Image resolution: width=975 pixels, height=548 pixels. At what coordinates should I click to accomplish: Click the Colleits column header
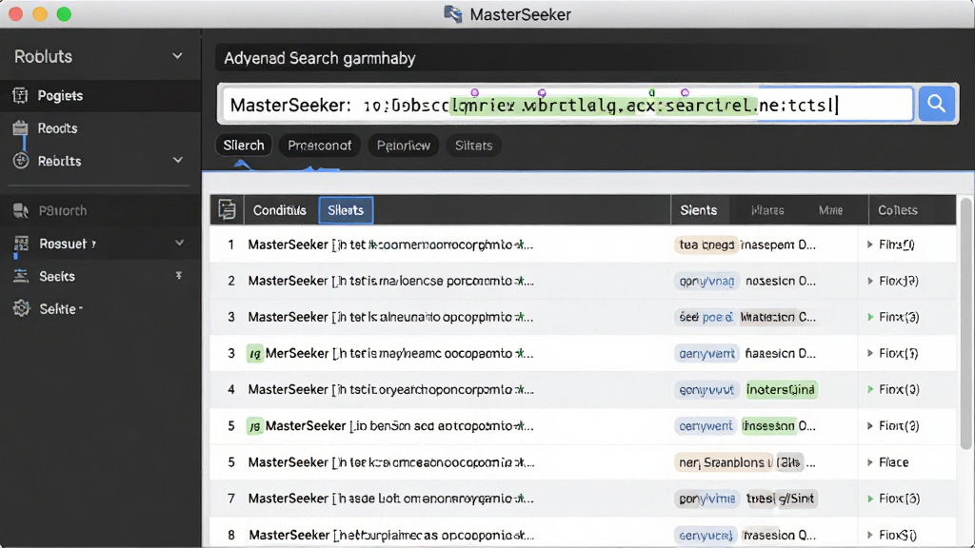pyautogui.click(x=897, y=210)
